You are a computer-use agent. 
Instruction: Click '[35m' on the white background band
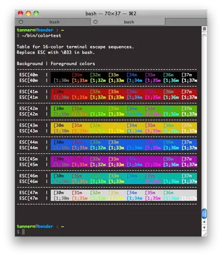pos(150,193)
